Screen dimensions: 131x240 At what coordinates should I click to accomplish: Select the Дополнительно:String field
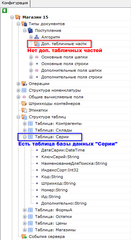64,203
